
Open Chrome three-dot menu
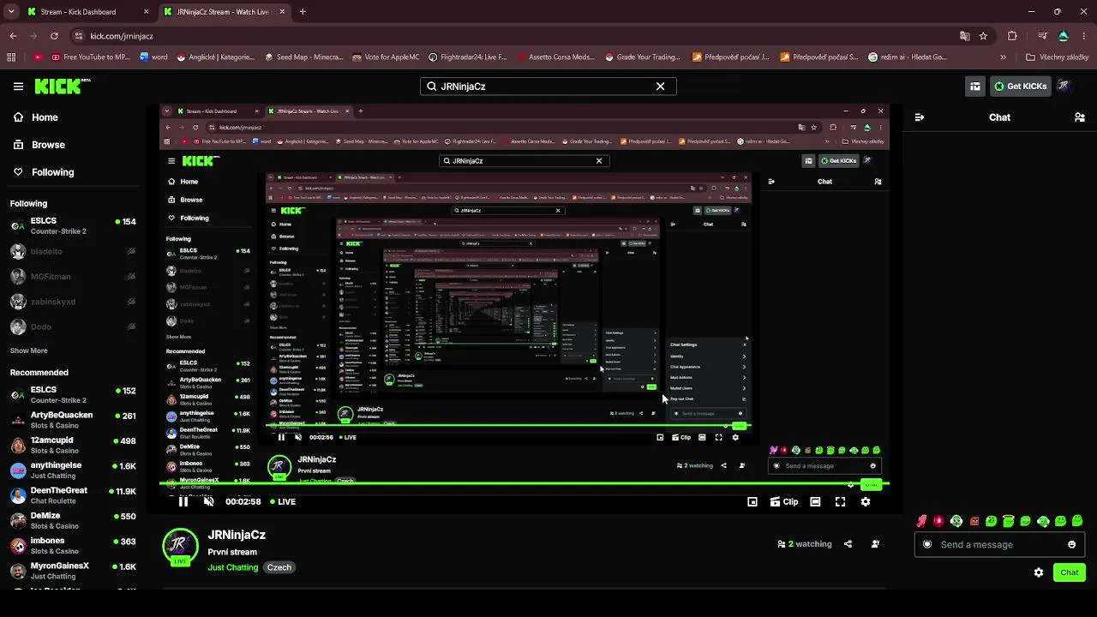pos(1085,36)
